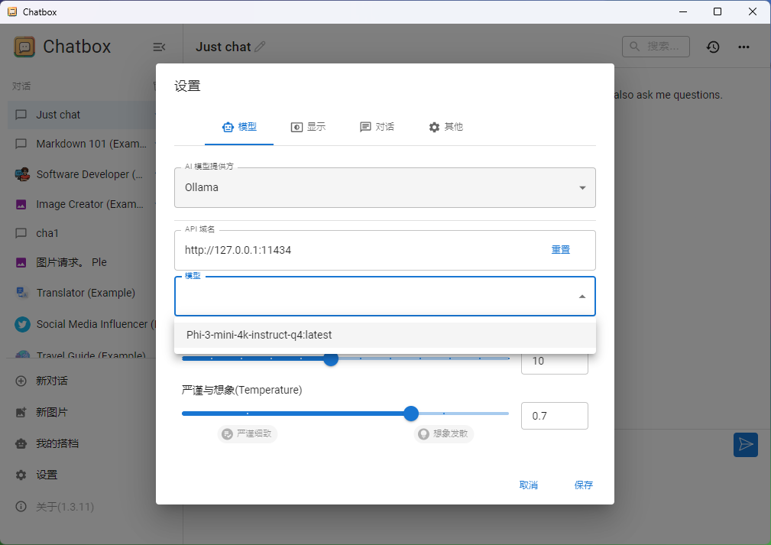This screenshot has height=545, width=771.
Task: Switch to the 显示 settings tab
Action: click(x=308, y=127)
